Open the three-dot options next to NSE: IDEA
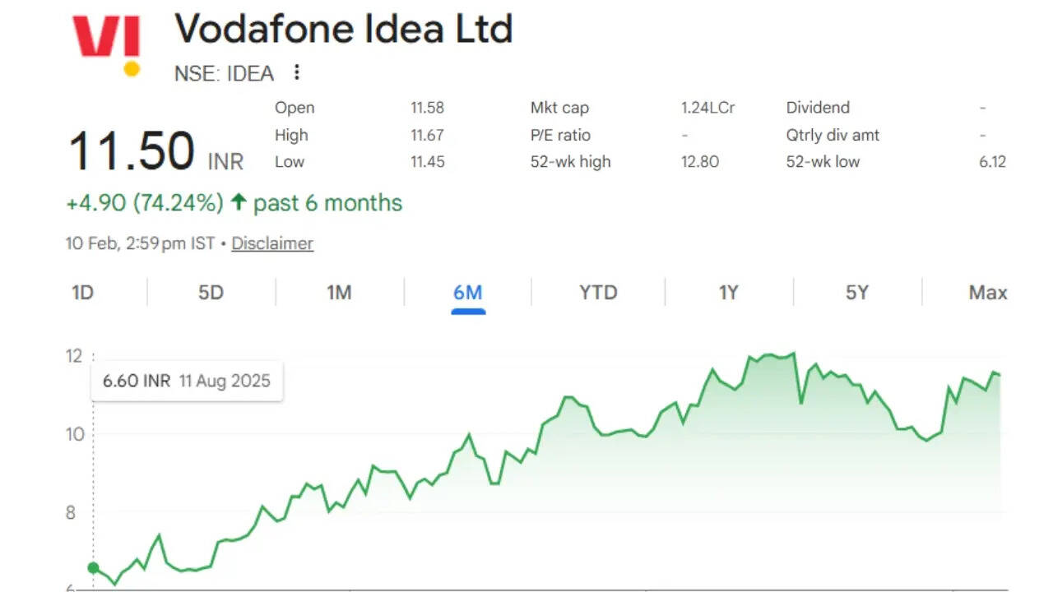 297,73
